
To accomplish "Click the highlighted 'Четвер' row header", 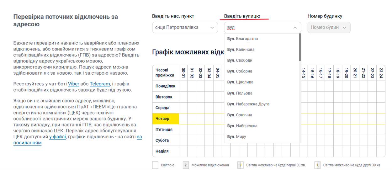I will pyautogui.click(x=165, y=119).
